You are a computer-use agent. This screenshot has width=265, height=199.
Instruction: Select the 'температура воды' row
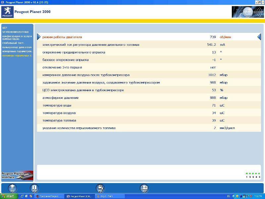(x=57, y=105)
